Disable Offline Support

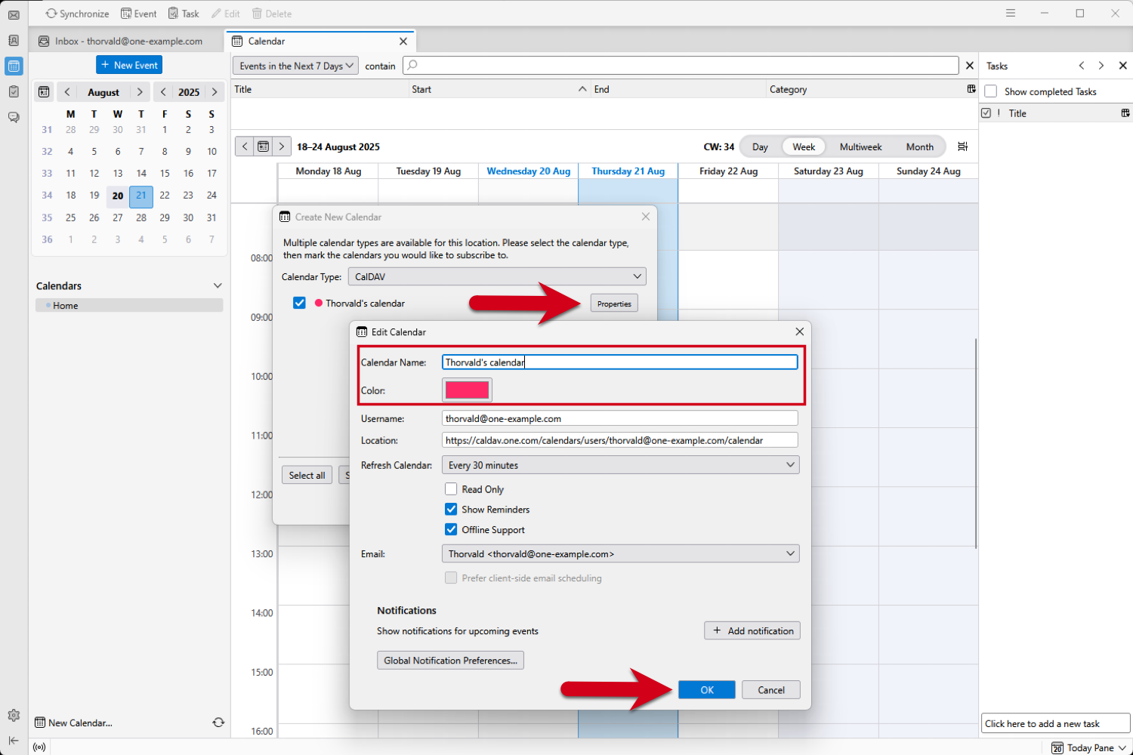pyautogui.click(x=451, y=529)
